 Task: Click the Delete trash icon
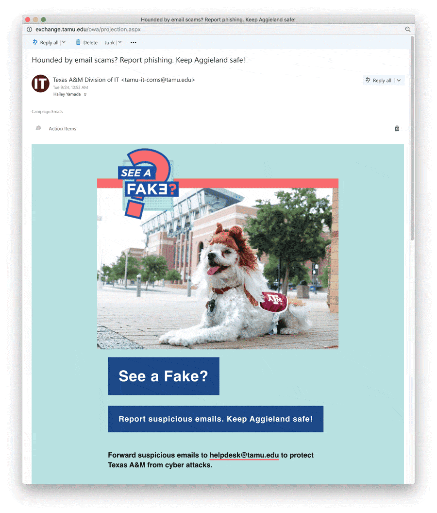pos(78,42)
